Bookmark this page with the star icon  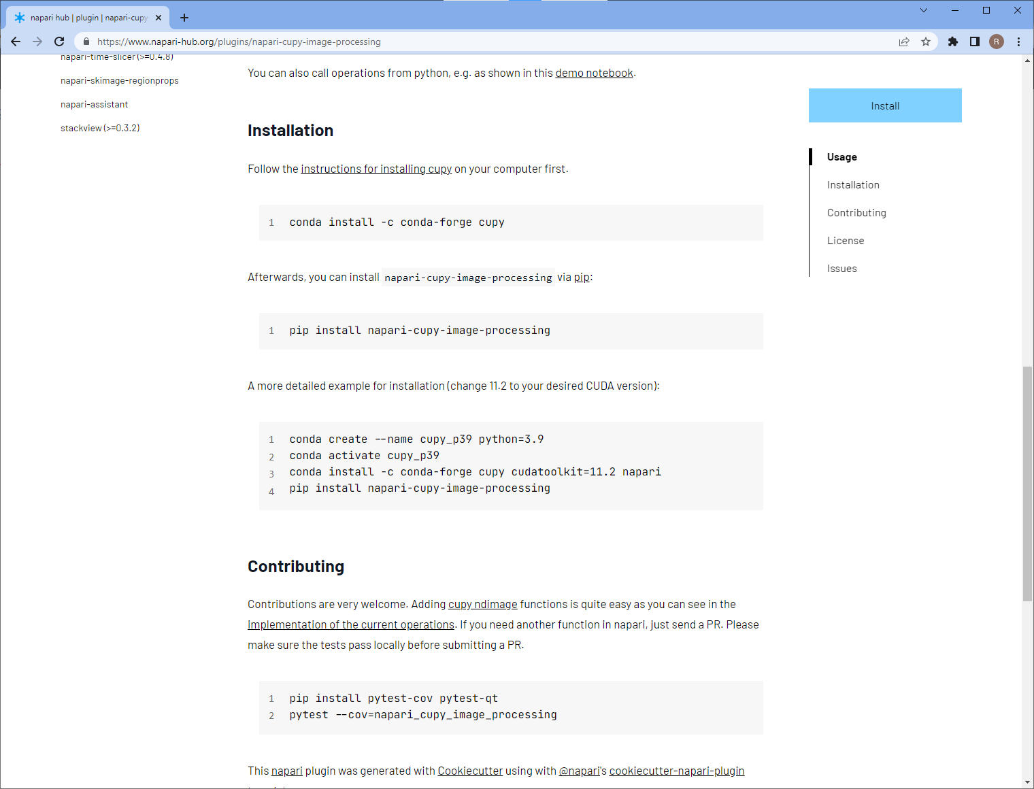point(926,41)
